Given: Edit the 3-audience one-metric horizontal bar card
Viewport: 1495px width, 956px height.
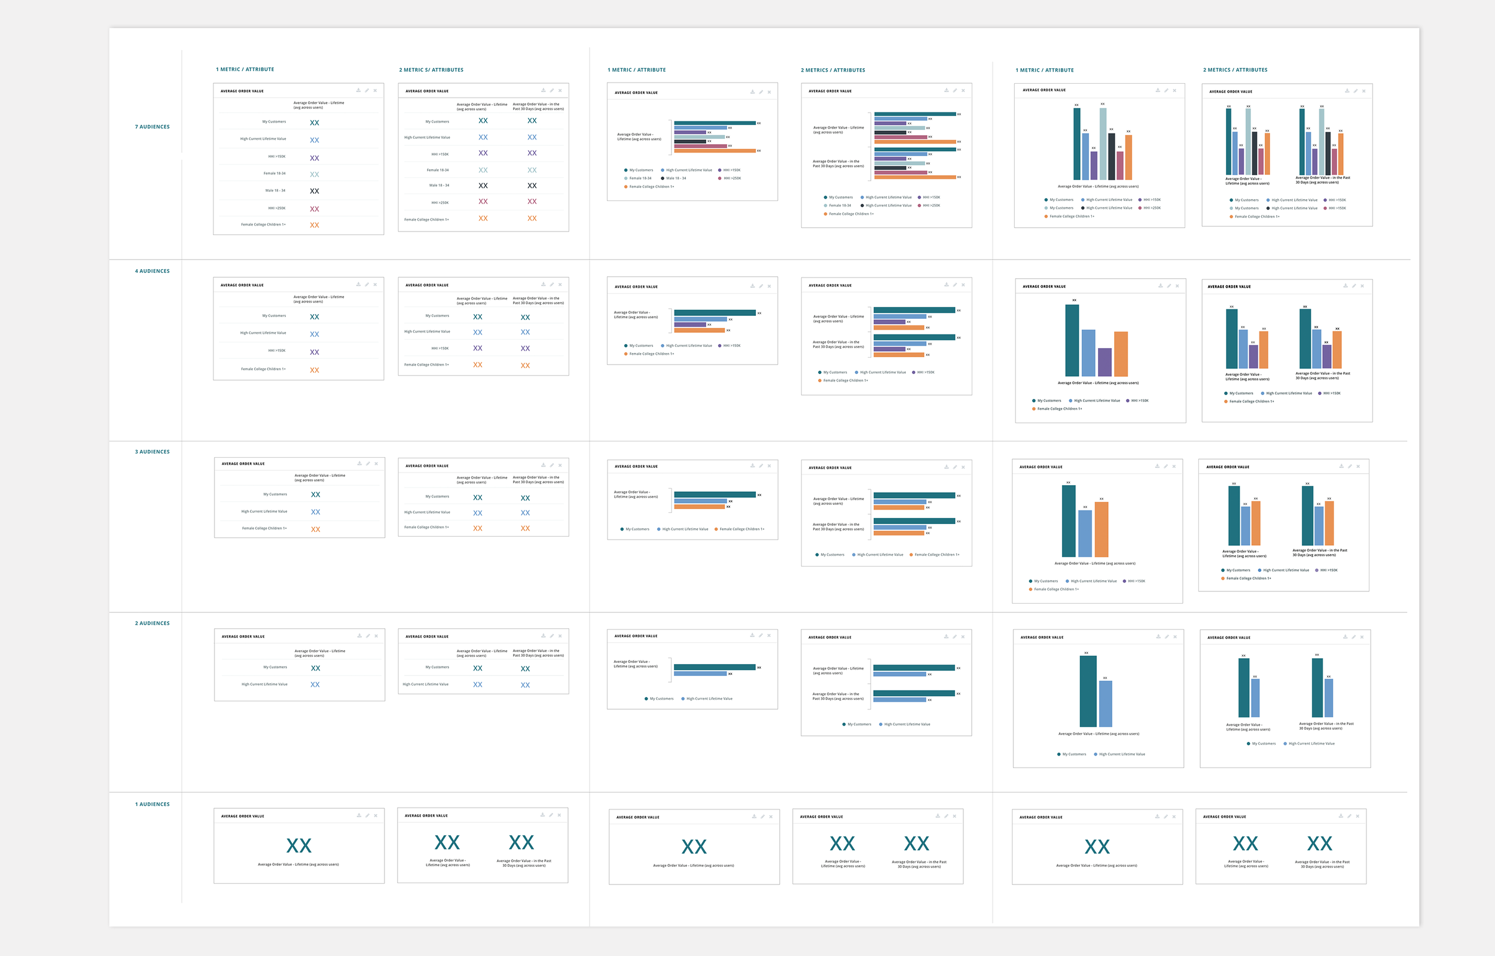Looking at the screenshot, I should click(x=761, y=466).
